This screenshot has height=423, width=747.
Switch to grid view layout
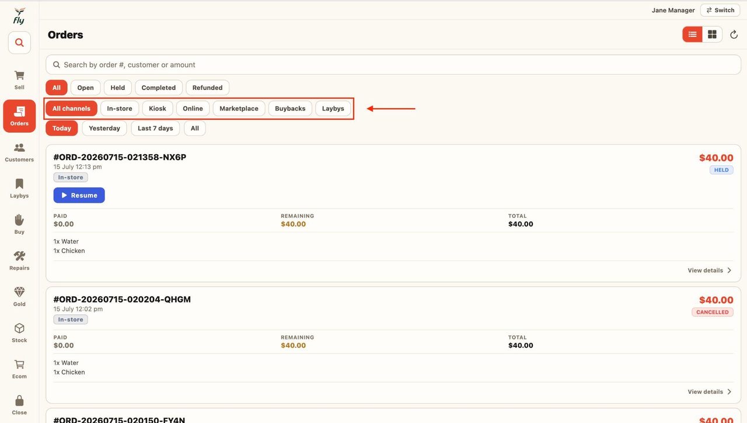pos(712,34)
